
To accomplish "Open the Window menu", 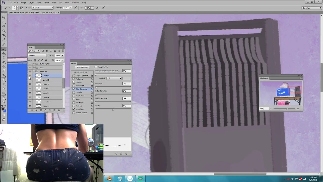I will (75, 3).
